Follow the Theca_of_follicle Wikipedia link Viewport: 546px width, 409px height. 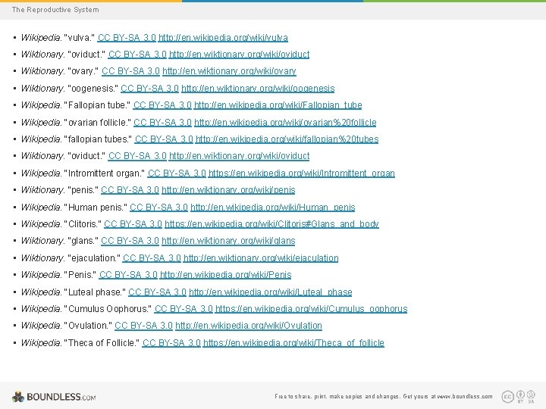tap(294, 343)
